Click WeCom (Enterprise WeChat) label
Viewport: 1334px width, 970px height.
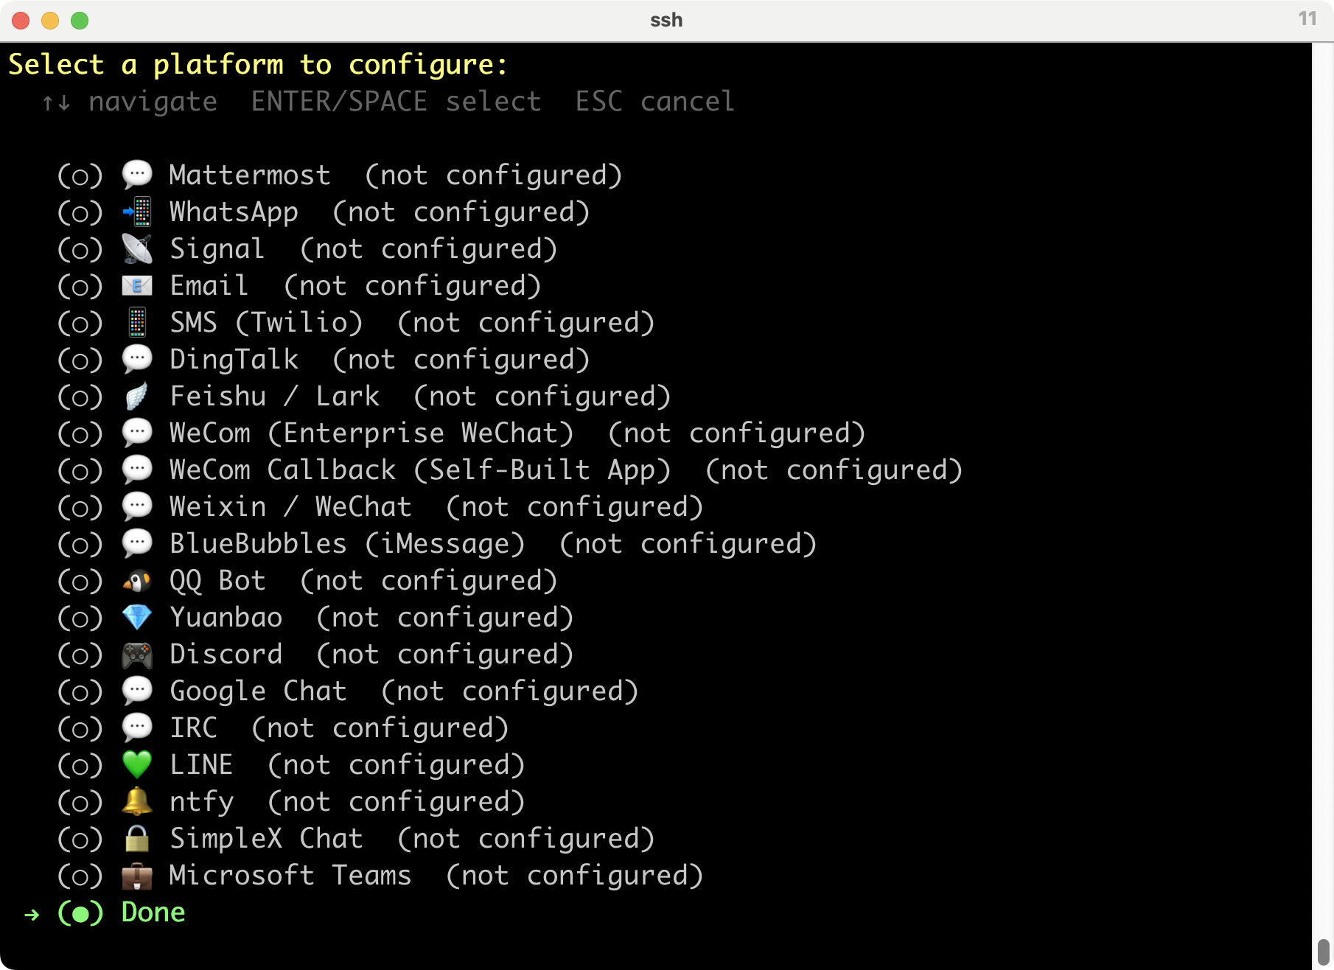371,433
